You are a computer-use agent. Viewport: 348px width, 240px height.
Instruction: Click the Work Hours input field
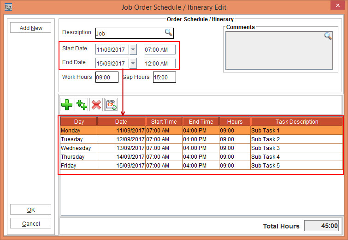tap(107, 78)
